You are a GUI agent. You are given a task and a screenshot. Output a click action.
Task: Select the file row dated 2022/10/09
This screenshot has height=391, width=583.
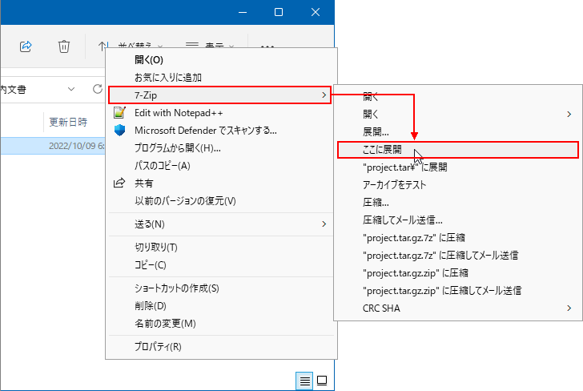coord(53,146)
